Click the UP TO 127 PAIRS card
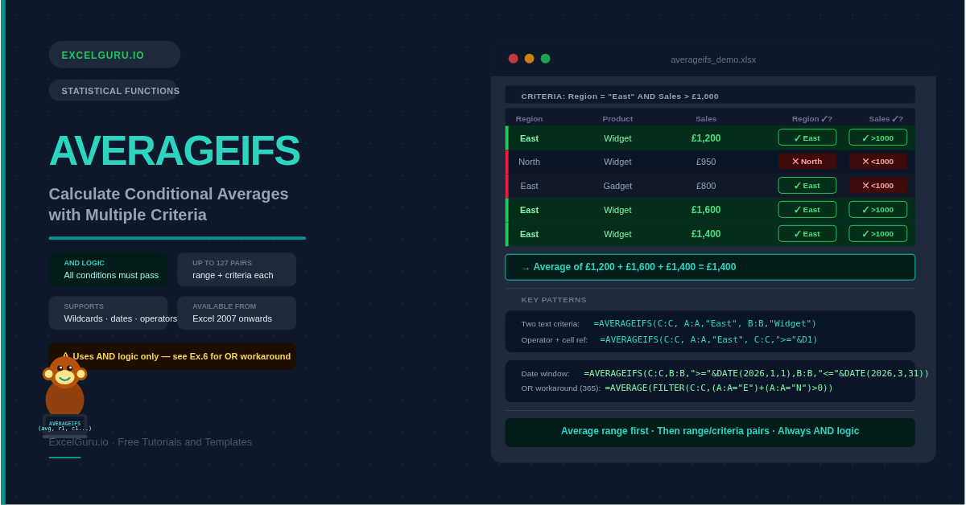The width and height of the screenshot is (966, 505). (237, 269)
